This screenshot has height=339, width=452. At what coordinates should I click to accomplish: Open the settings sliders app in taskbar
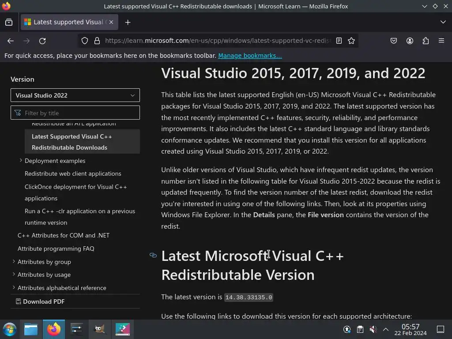coord(76,329)
